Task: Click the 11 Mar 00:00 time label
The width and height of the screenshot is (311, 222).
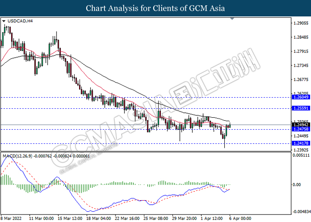Action: click(x=41, y=218)
